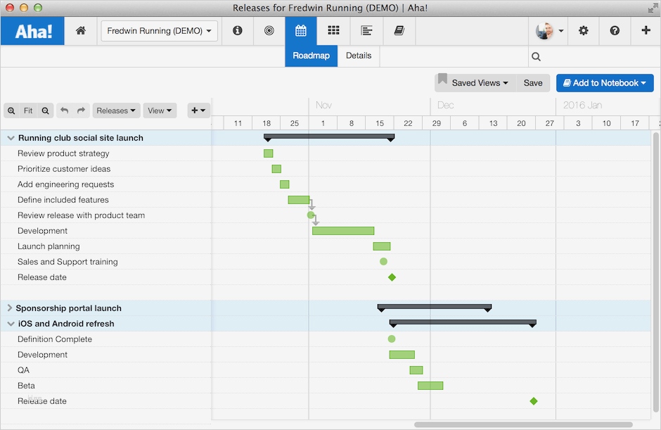Click the vertical scrollbar thumb

coord(655,272)
